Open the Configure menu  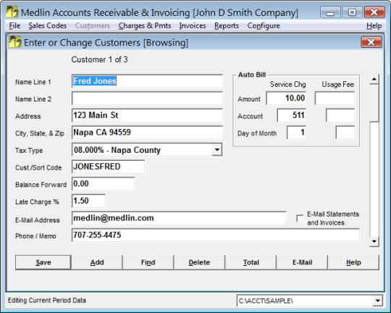tap(264, 25)
